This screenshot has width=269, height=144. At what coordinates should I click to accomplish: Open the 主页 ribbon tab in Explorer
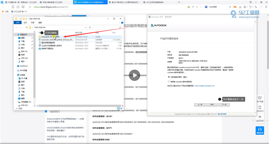tap(25, 23)
